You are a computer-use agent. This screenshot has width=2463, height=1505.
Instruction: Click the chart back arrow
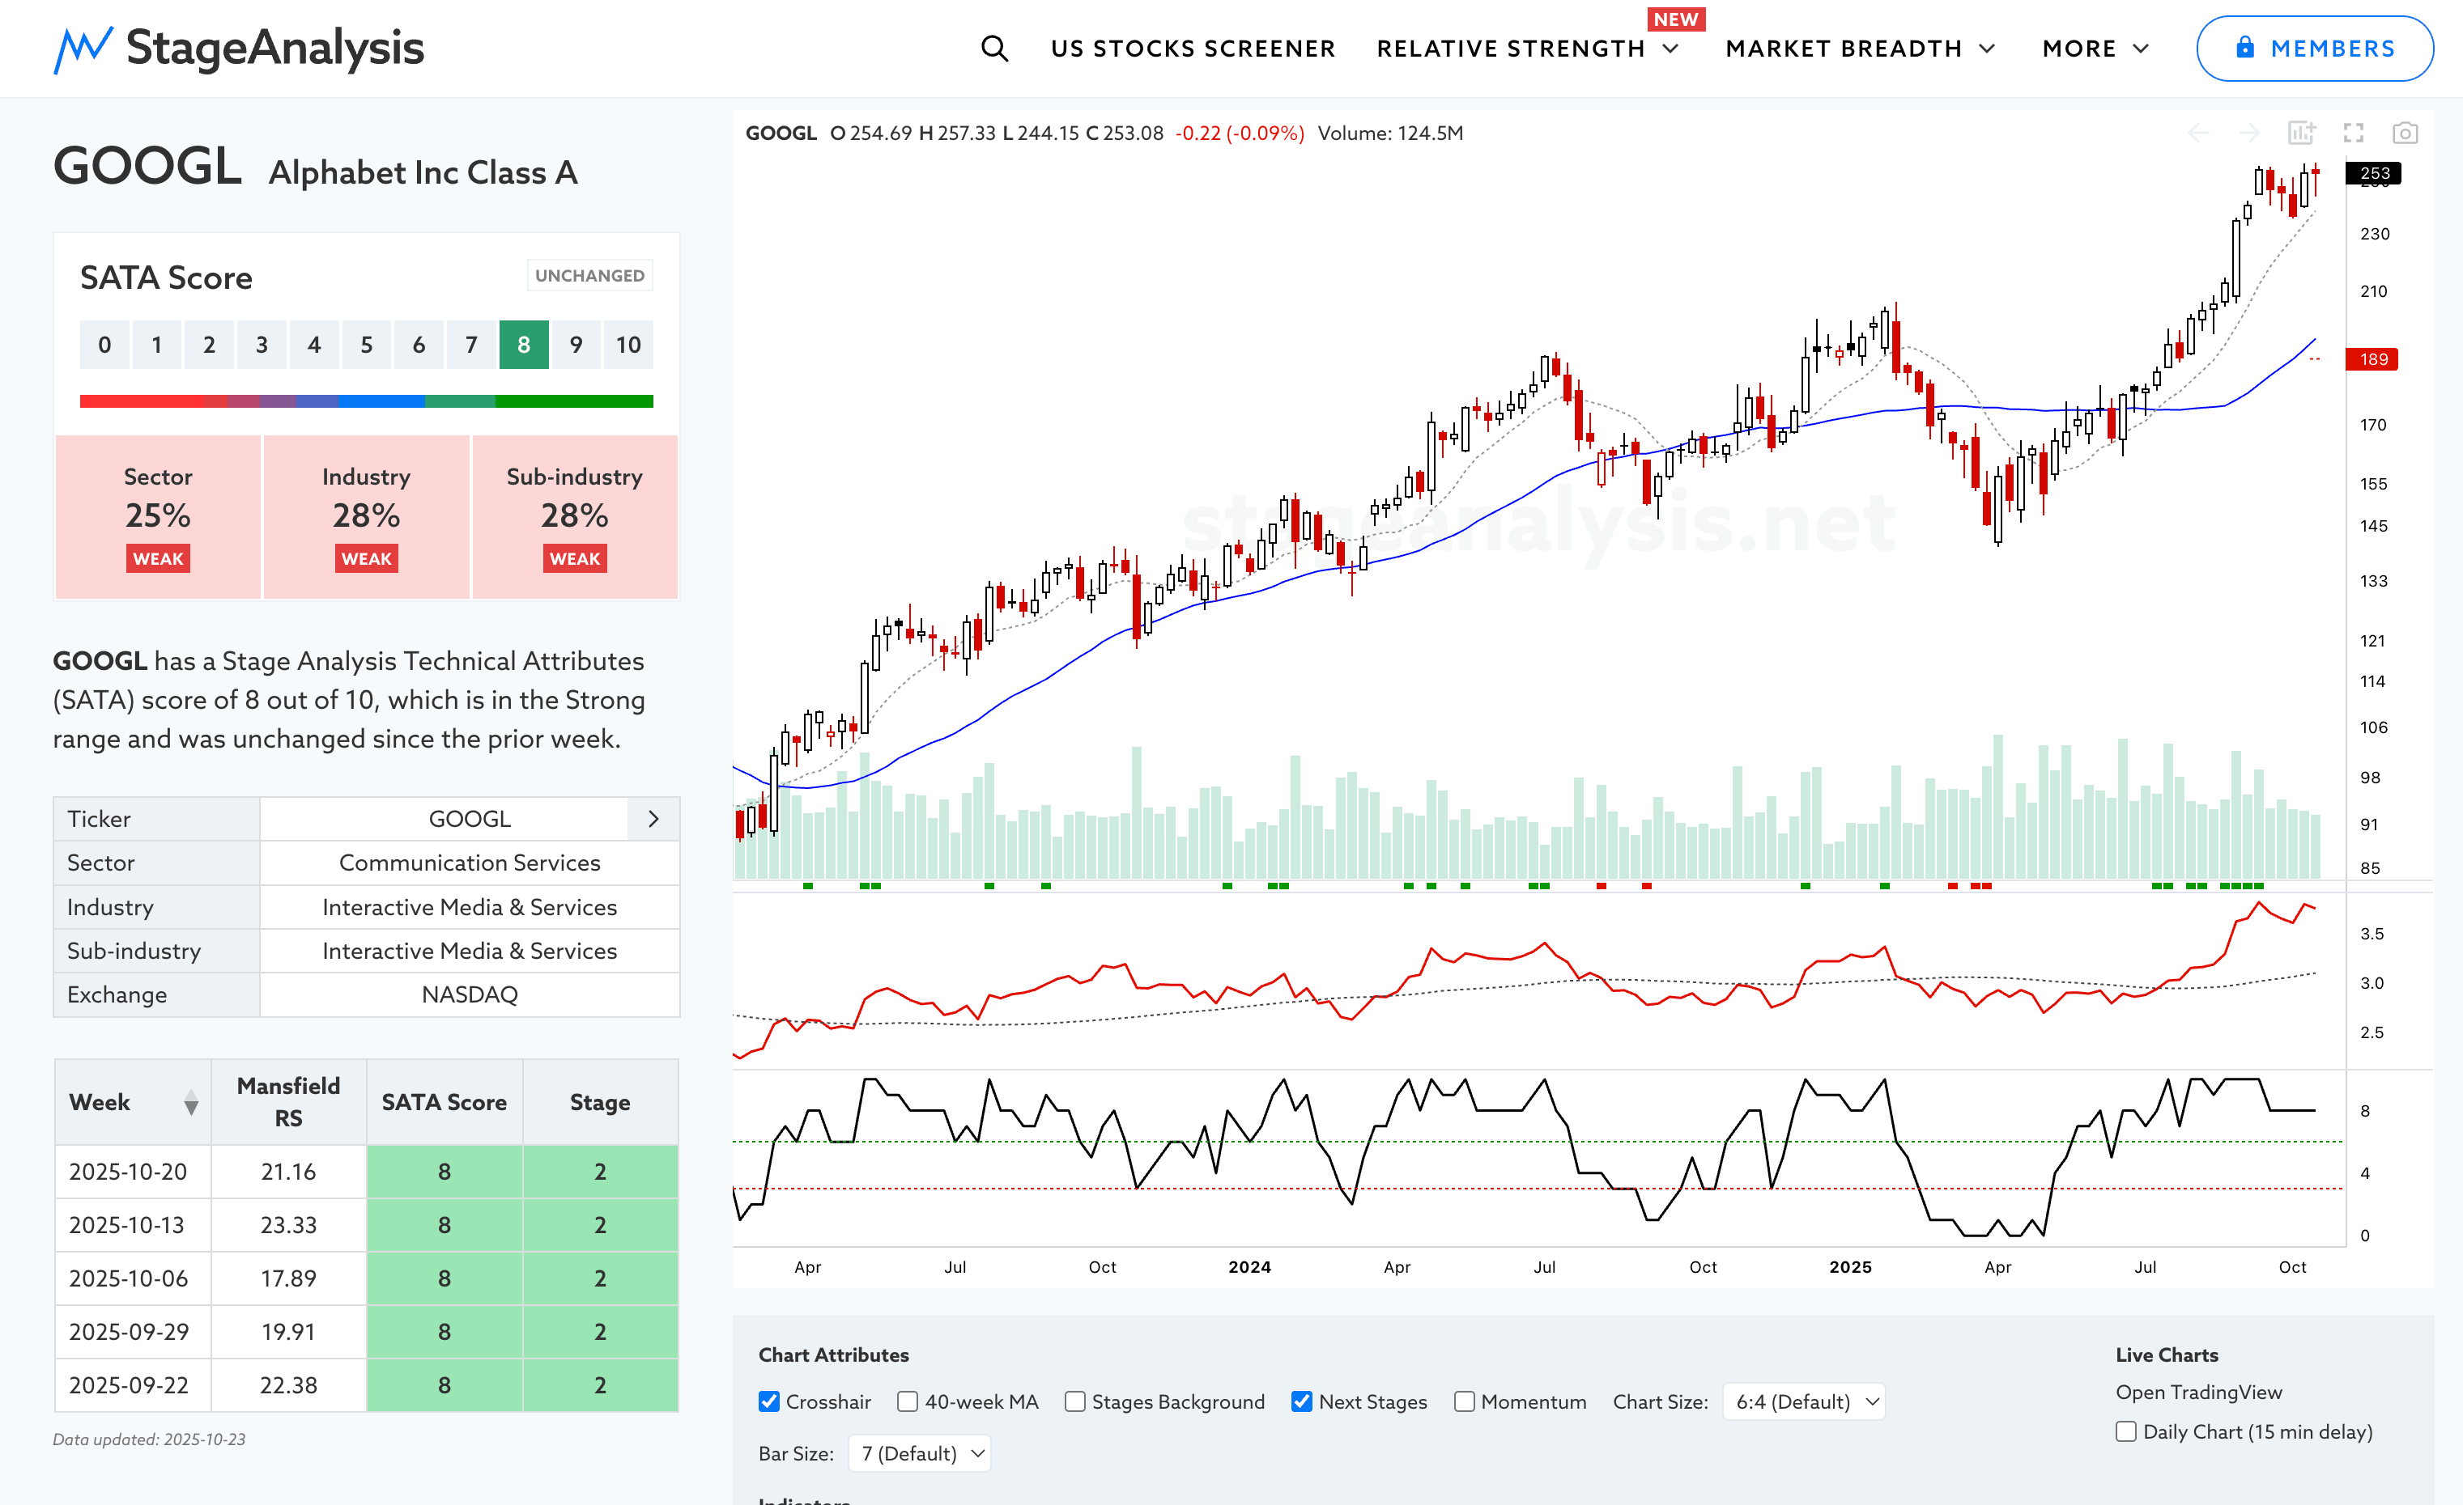coord(2198,133)
